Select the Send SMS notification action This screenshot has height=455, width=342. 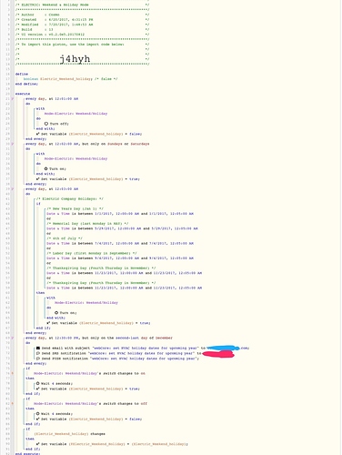[x=135, y=353]
